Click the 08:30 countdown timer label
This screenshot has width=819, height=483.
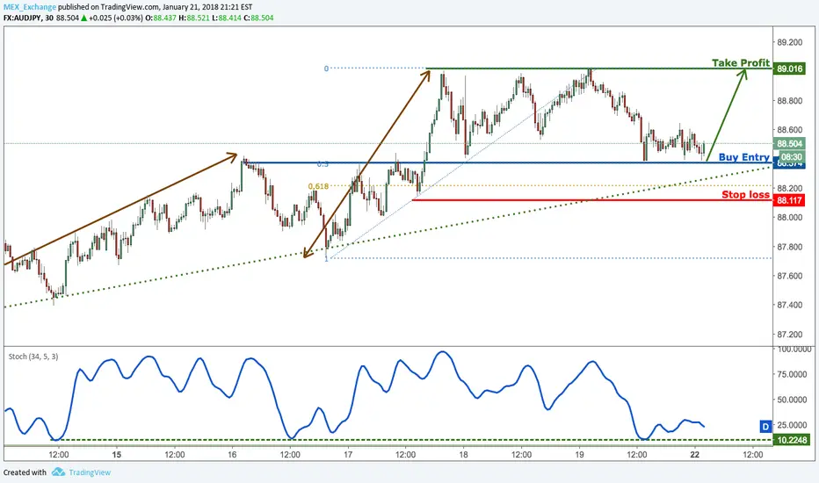coord(792,156)
